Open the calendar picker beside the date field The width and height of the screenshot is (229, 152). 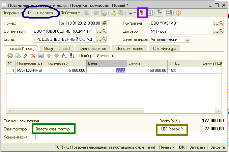104,23
